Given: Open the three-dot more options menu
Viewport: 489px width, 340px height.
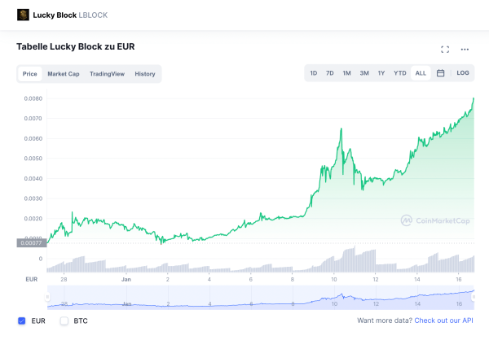Looking at the screenshot, I should pyautogui.click(x=465, y=49).
